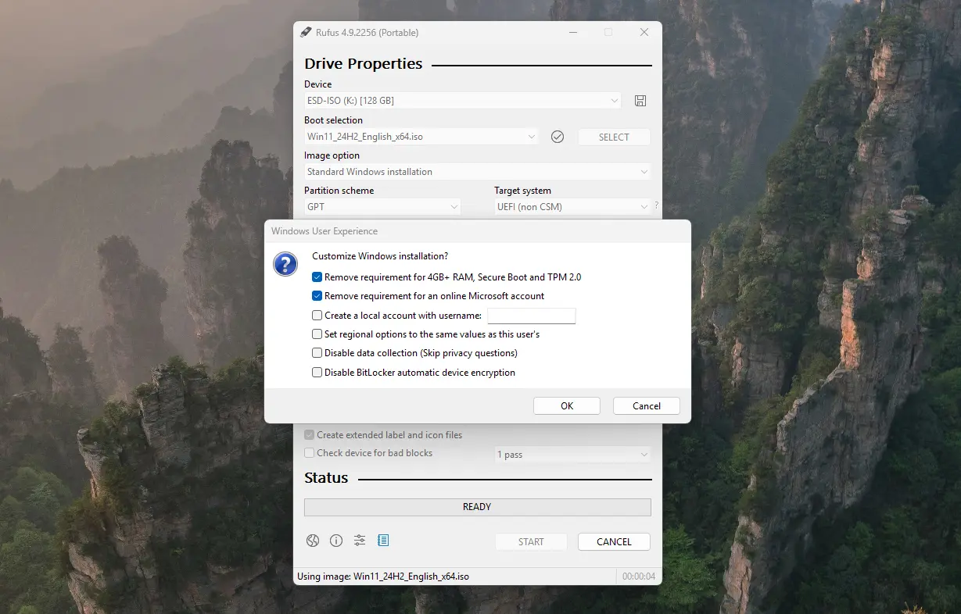This screenshot has width=961, height=614.
Task: Click the READY status progress bar
Action: (477, 507)
